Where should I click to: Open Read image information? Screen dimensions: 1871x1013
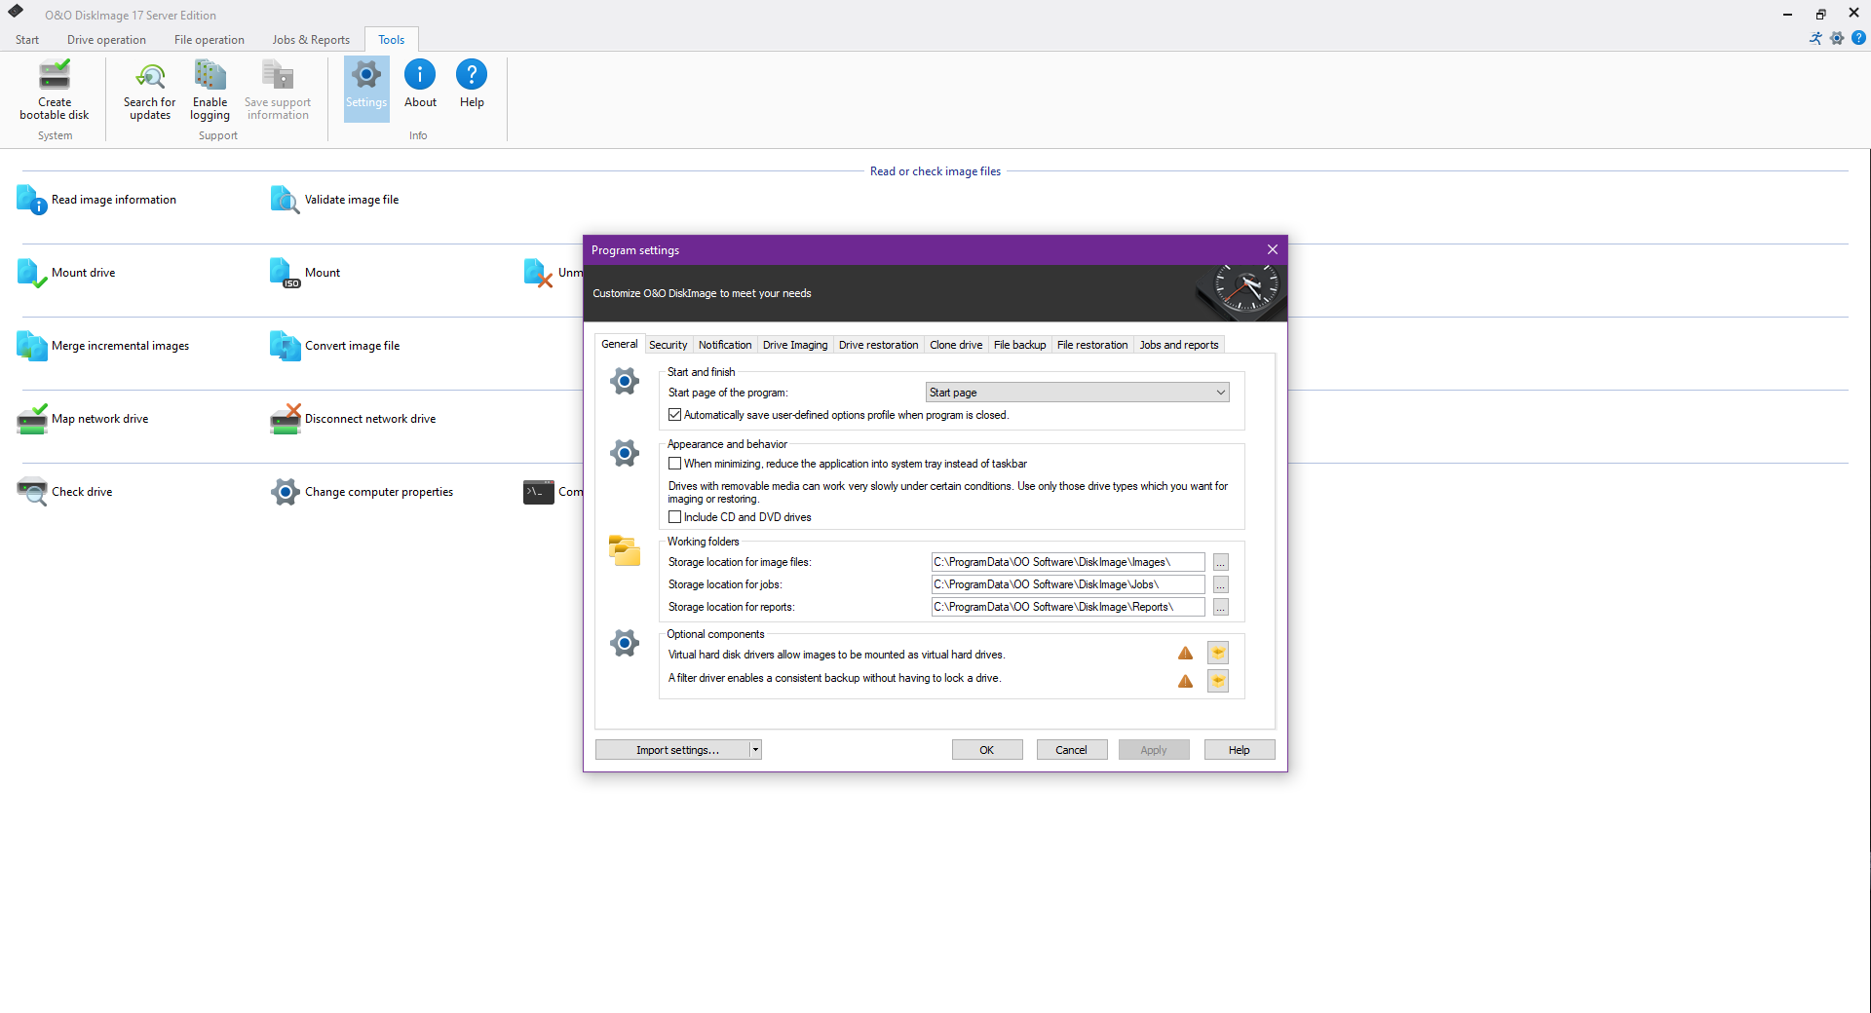point(96,200)
